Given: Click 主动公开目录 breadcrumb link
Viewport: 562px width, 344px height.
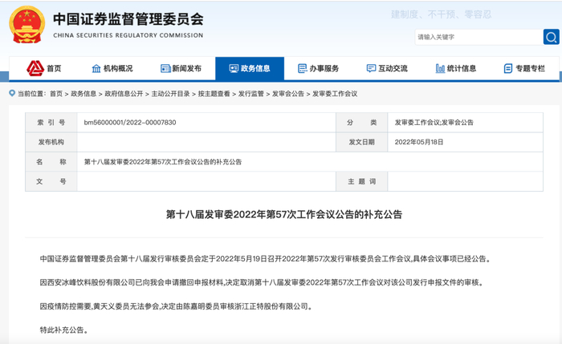Looking at the screenshot, I should coord(171,94).
